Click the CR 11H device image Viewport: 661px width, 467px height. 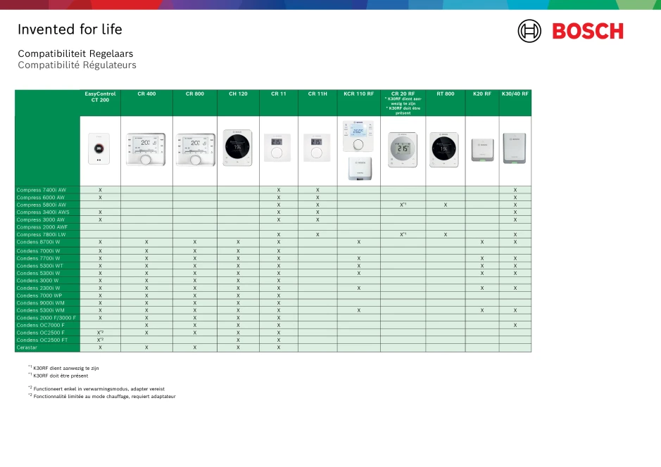pyautogui.click(x=317, y=148)
